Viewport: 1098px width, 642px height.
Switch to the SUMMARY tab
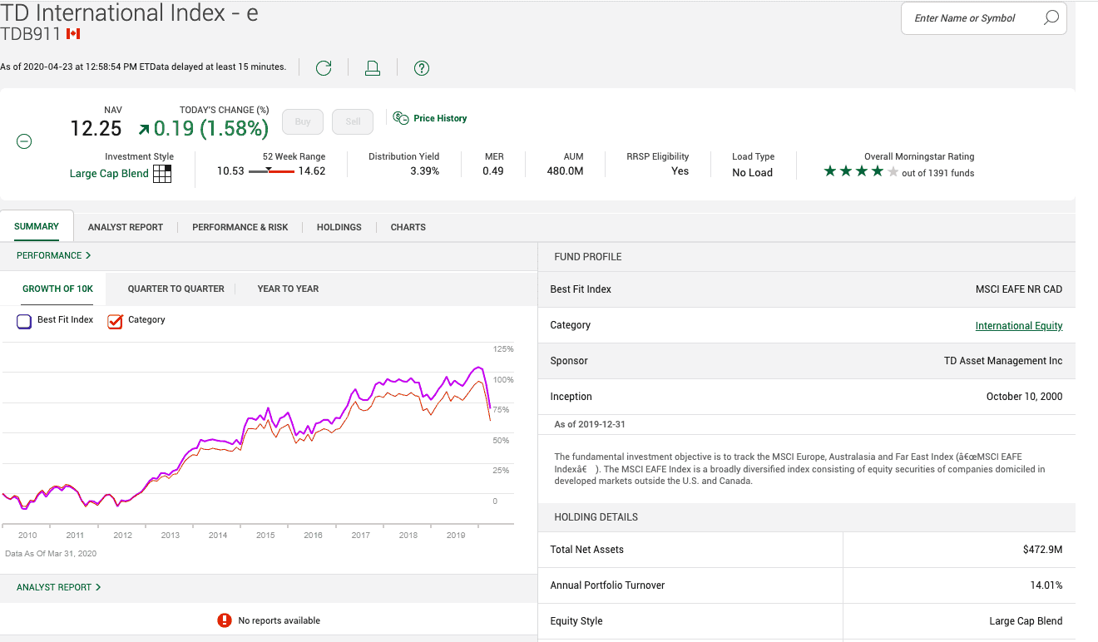(37, 226)
